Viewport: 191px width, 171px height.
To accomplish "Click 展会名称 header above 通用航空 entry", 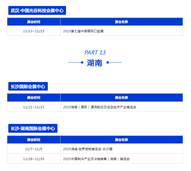I will (x=122, y=98).
